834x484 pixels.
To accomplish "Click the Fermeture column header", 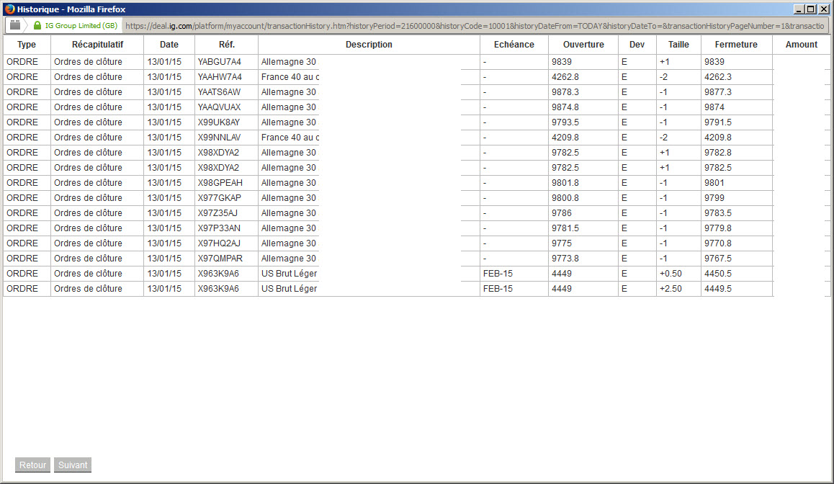I will 736,45.
